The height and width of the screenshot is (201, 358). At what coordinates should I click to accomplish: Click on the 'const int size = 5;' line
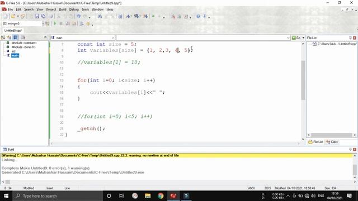107,44
